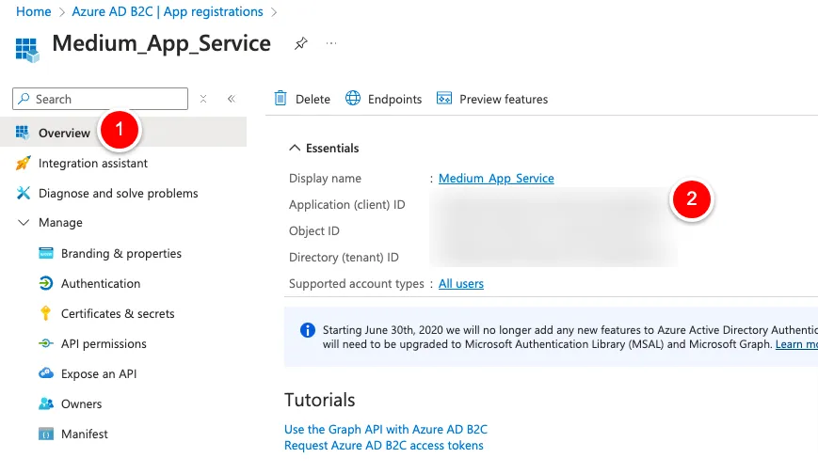The width and height of the screenshot is (818, 474).
Task: Click the Delete trash icon
Action: pos(281,99)
